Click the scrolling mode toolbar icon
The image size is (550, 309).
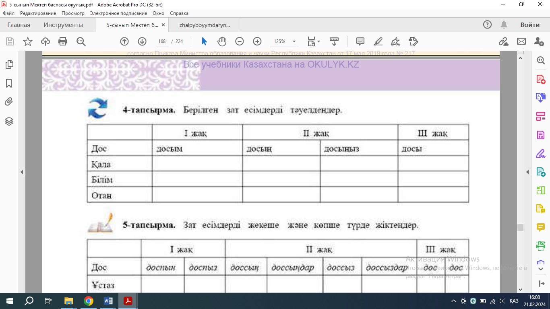[334, 41]
